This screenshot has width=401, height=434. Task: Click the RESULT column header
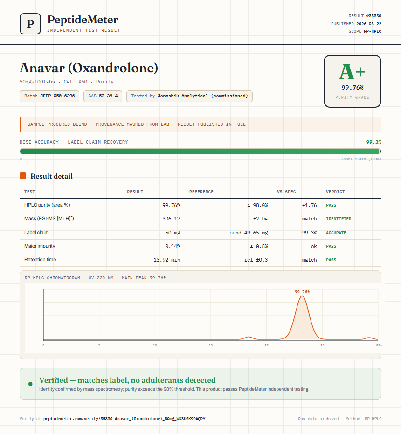(135, 192)
